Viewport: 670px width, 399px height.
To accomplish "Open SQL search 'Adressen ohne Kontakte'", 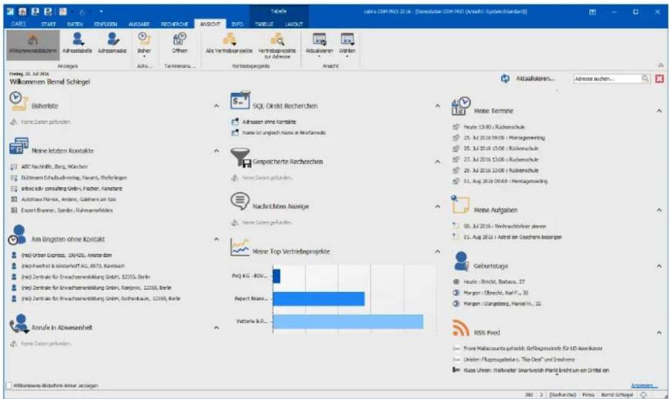I will tap(269, 122).
